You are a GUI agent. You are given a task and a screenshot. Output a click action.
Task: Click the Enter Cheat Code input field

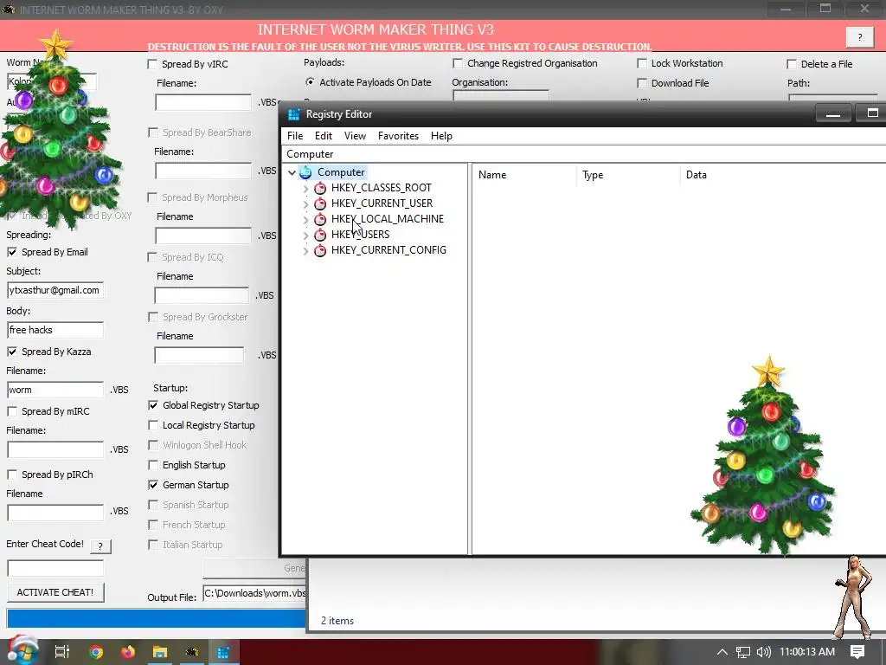click(x=55, y=568)
